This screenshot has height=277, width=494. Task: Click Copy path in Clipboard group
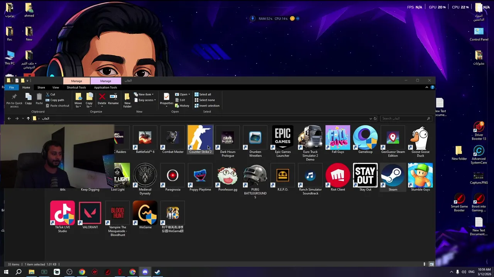[x=55, y=100]
